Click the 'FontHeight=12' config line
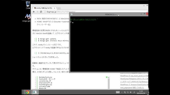This screenshot has height=95, width=170. [x=45, y=85]
